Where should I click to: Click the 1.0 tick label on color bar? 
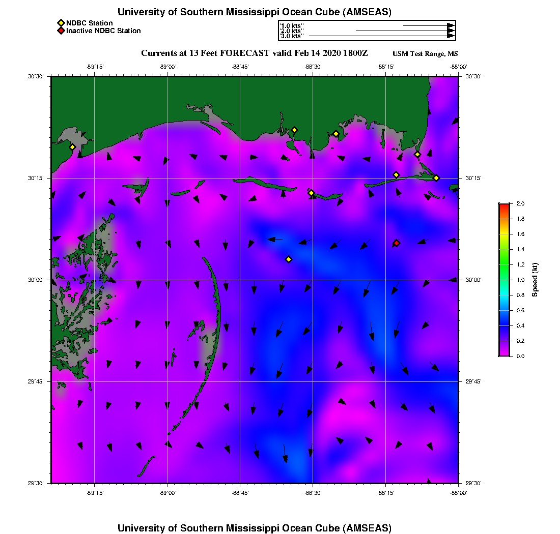(520, 280)
